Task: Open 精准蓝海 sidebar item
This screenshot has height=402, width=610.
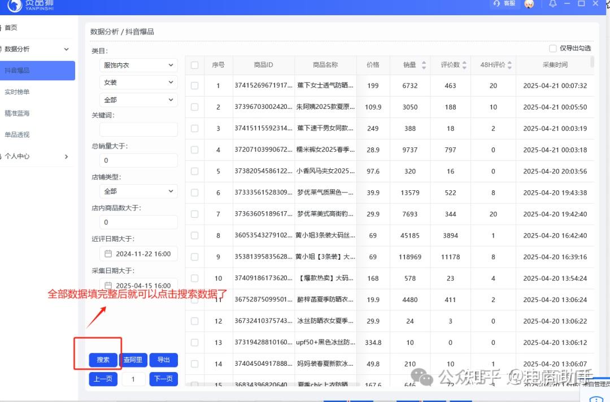Action: pyautogui.click(x=17, y=113)
